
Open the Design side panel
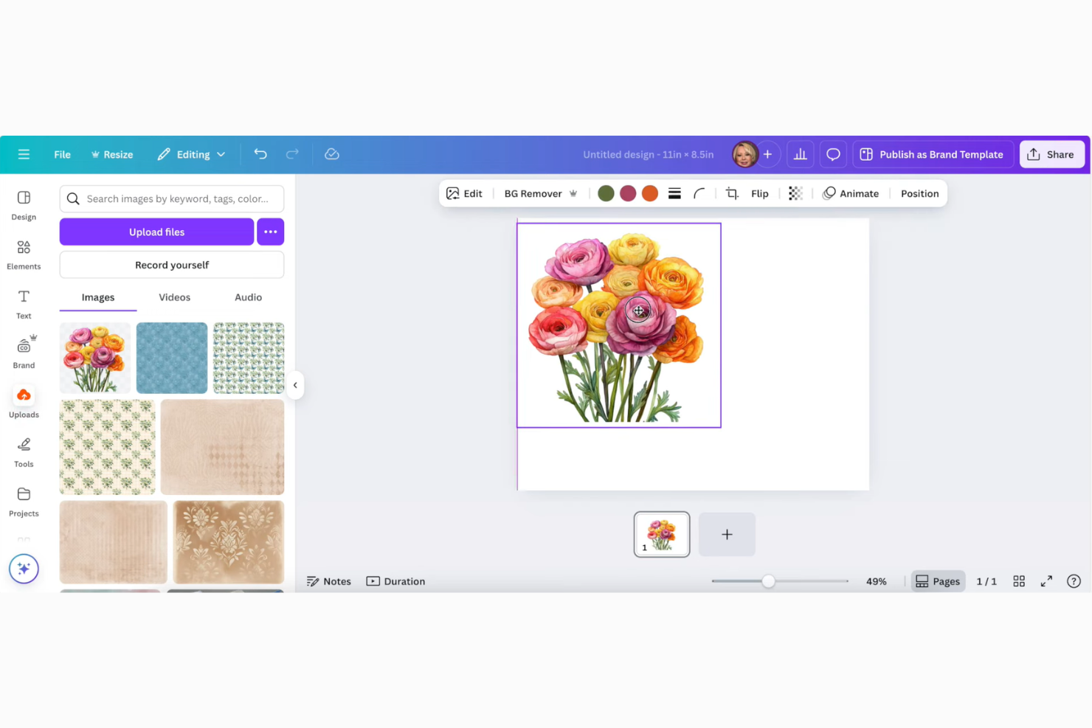tap(24, 206)
